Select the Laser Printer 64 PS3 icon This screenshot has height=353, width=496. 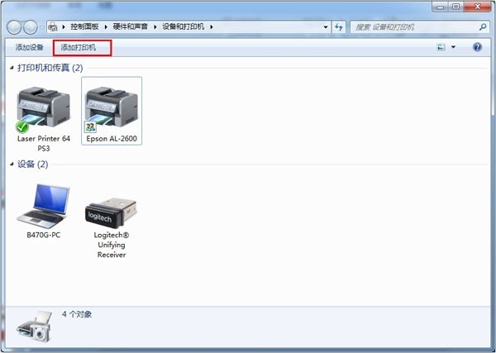coord(43,110)
